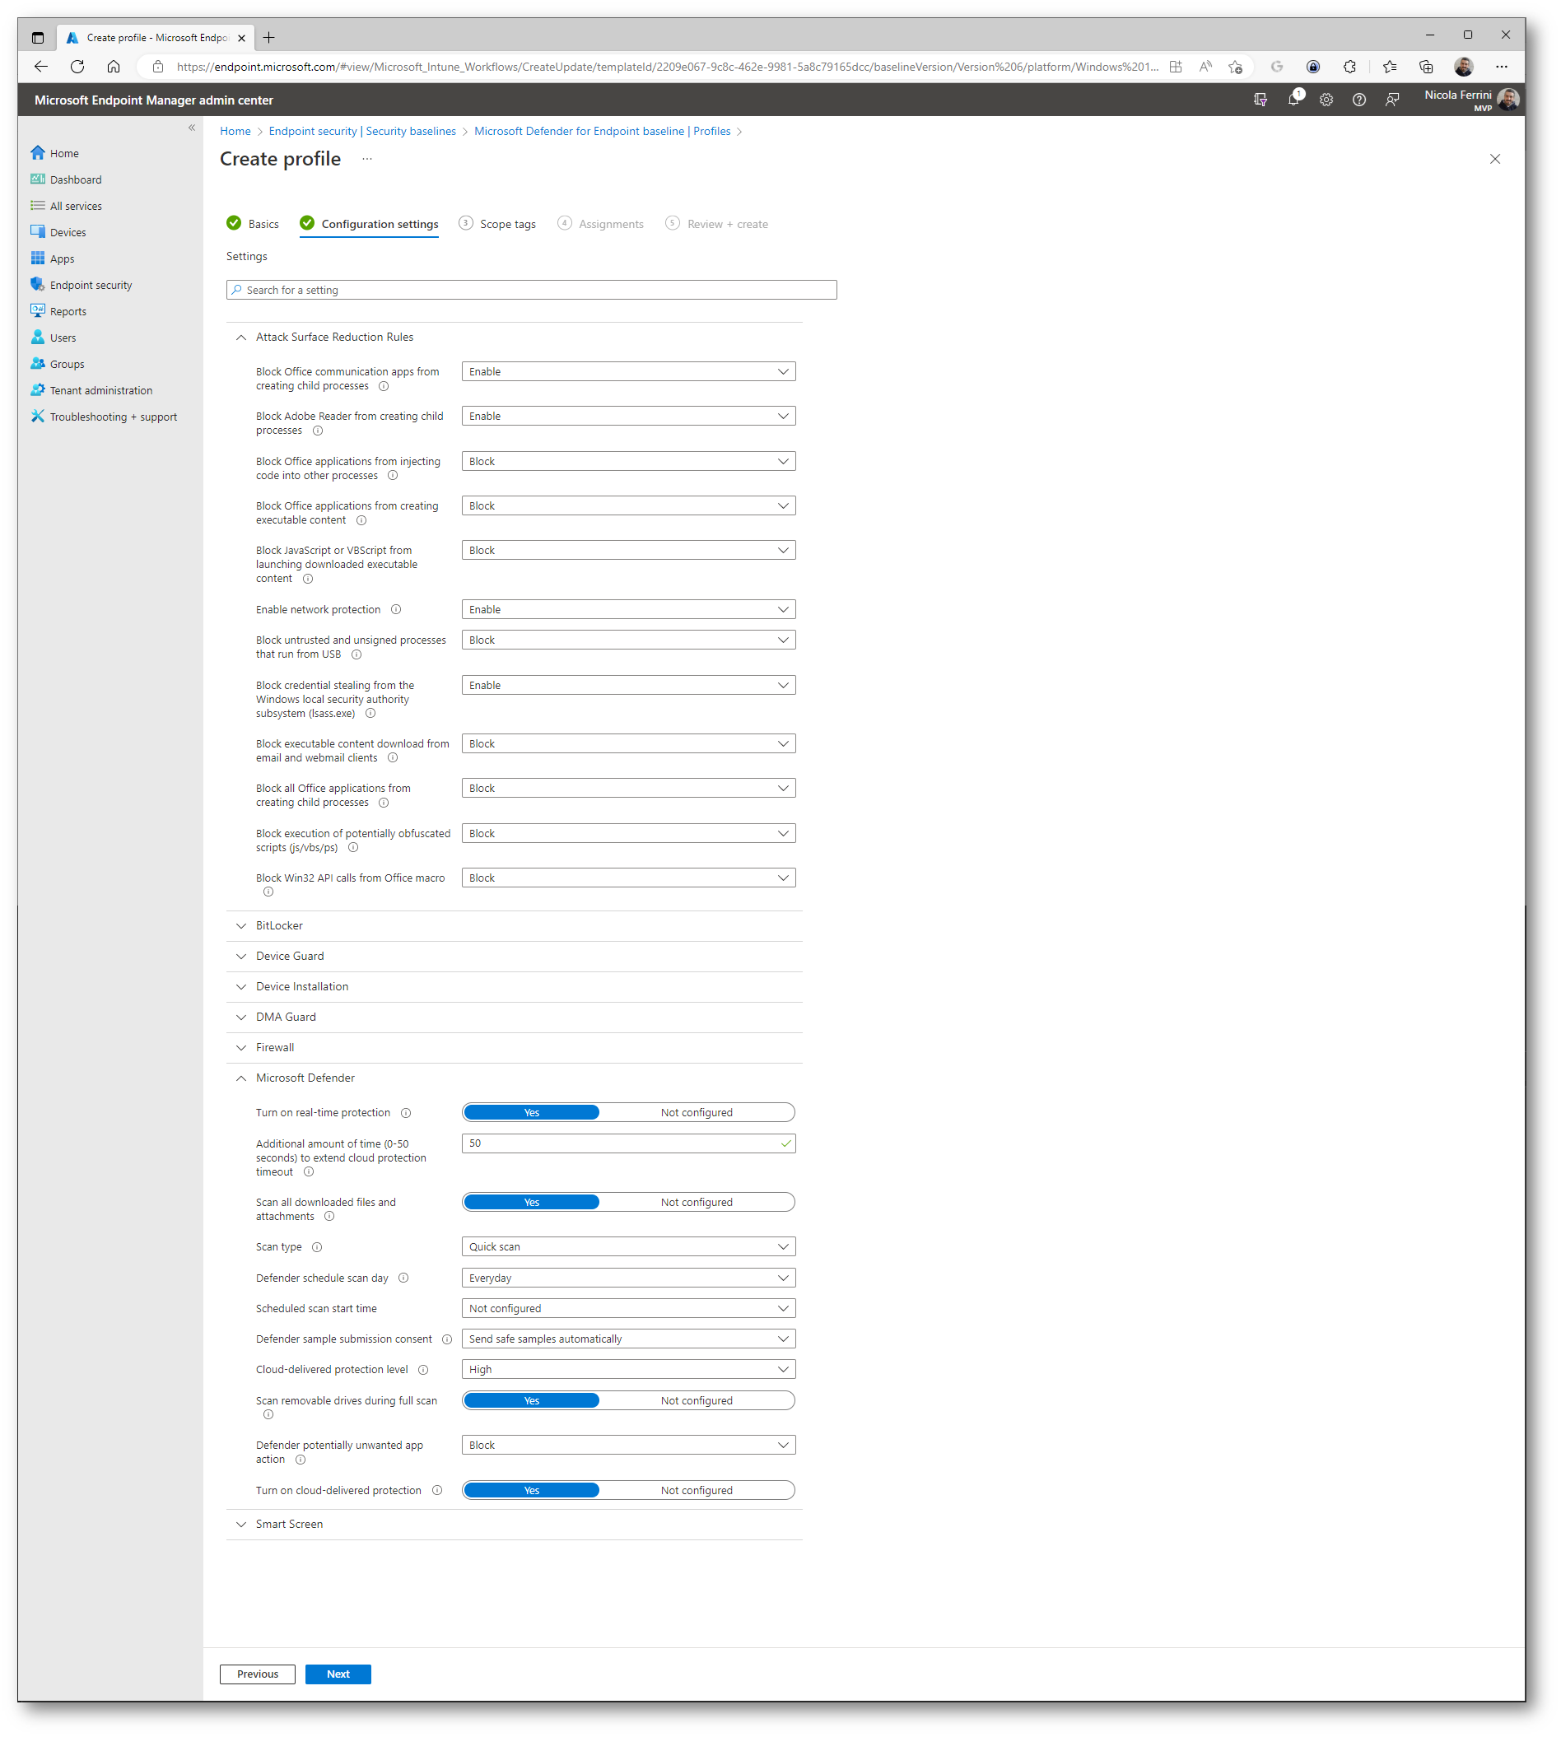
Task: Open browser extensions puzzle icon
Action: (1350, 67)
